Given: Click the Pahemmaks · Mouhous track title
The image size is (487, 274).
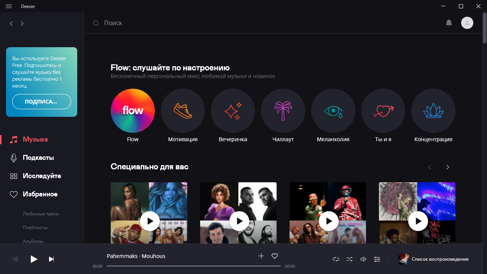Looking at the screenshot, I should pos(136,256).
